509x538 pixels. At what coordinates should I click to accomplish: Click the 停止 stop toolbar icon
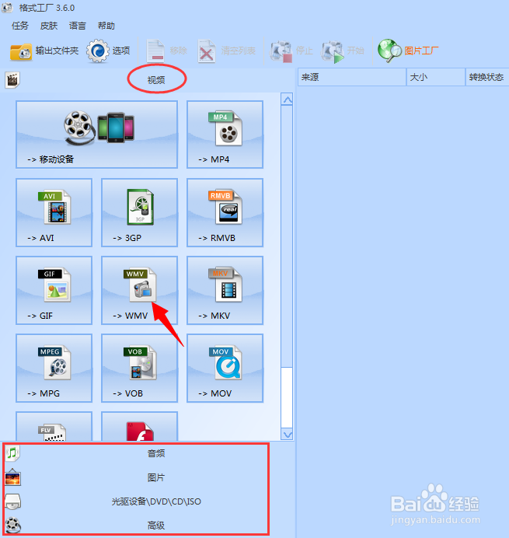[281, 51]
